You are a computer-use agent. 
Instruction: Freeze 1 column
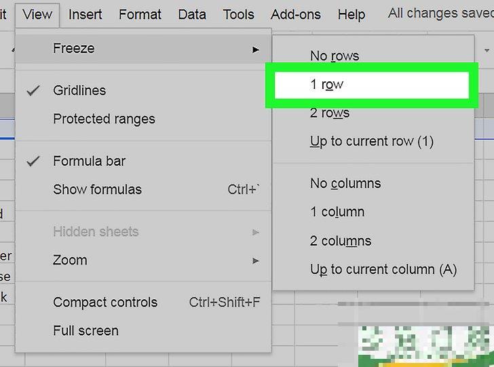pos(337,212)
